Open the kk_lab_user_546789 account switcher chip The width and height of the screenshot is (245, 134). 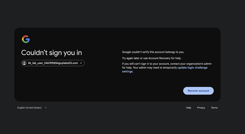[53, 63]
